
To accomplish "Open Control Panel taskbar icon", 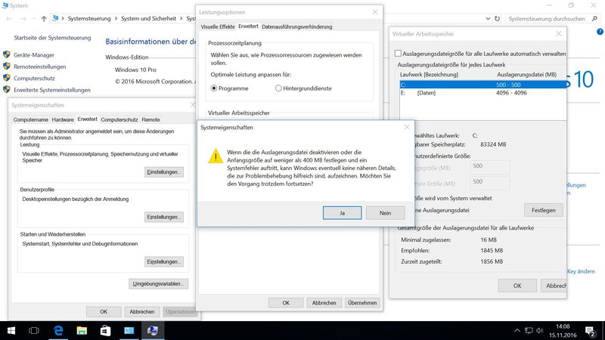I will (x=129, y=331).
